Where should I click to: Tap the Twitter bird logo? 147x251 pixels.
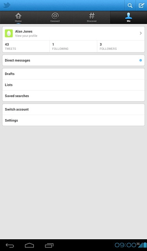point(7,5)
